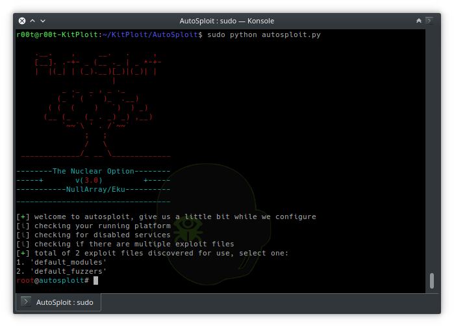Click 'total of 2 exploit files discovered' line
Screen dimensions: 454x327
(x=152, y=253)
